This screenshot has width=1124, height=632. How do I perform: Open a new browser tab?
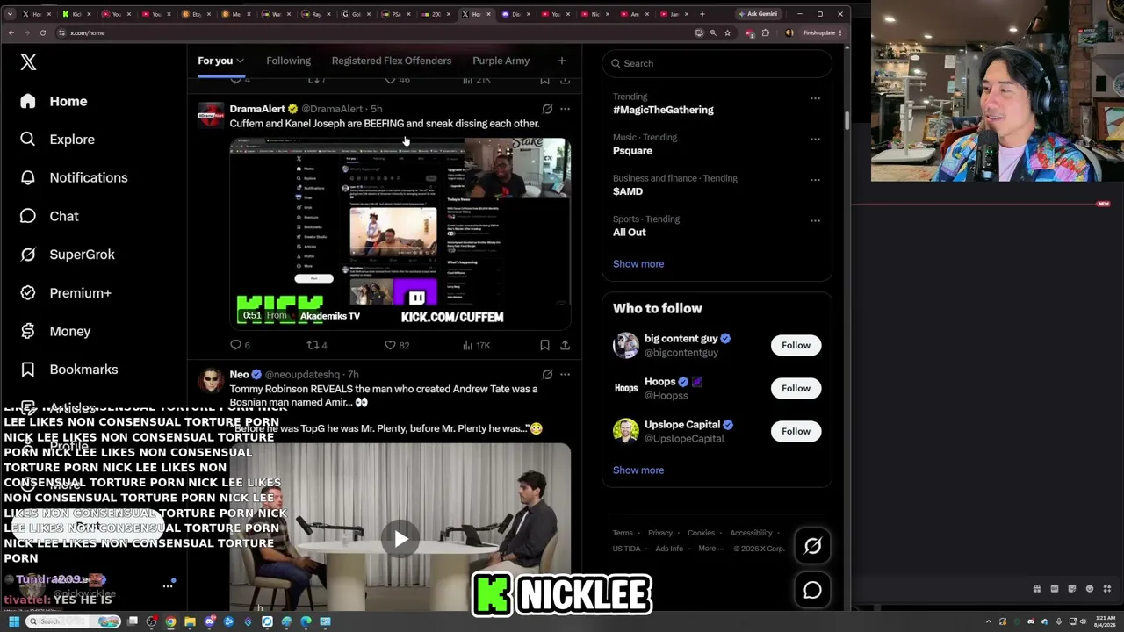click(702, 14)
